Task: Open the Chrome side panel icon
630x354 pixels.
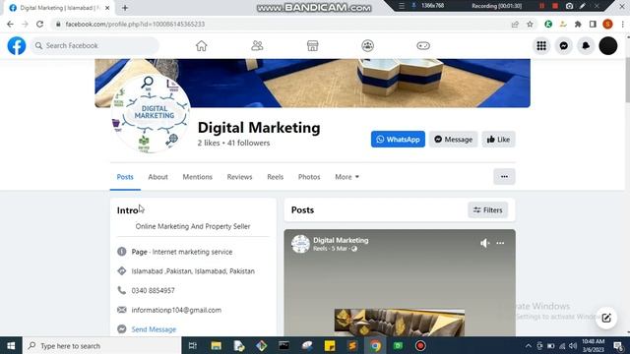Action: pyautogui.click(x=593, y=24)
